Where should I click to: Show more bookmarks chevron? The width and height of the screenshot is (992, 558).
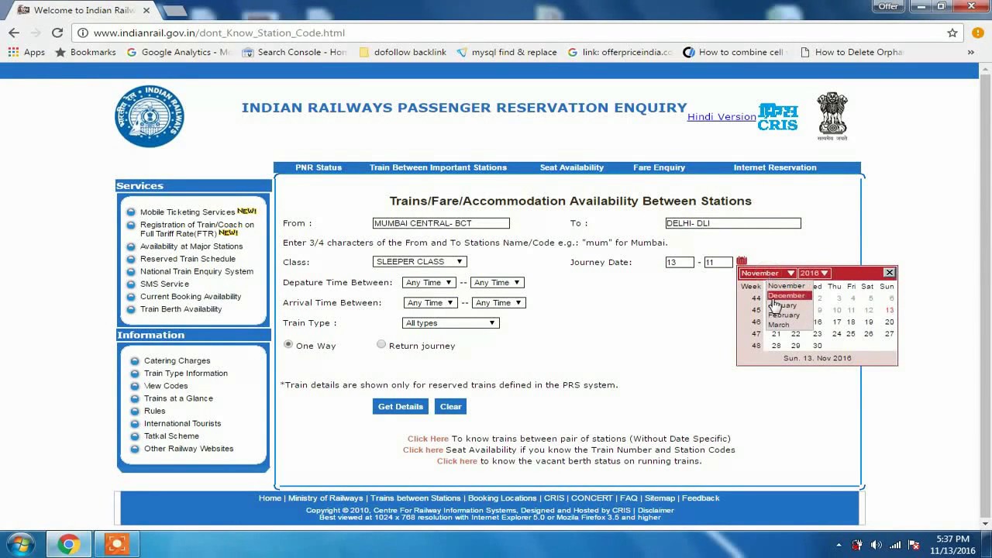[x=970, y=52]
